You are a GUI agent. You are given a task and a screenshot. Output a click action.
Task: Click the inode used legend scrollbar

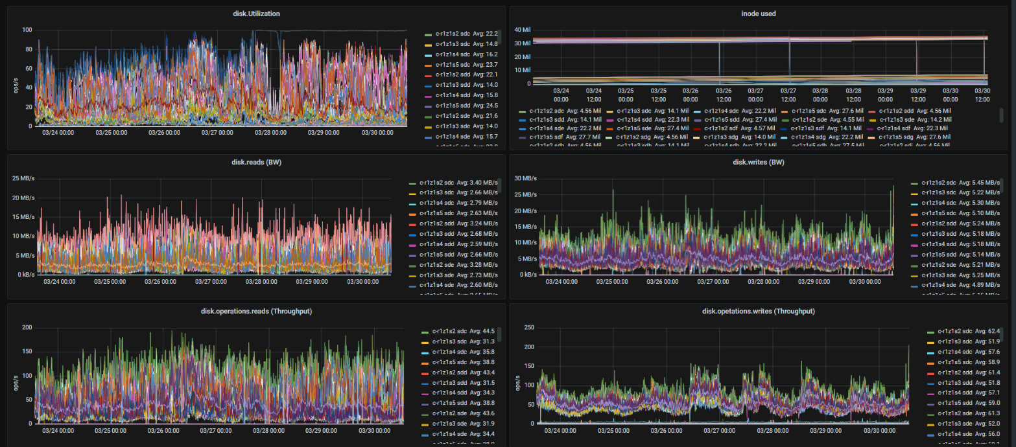pyautogui.click(x=1000, y=114)
